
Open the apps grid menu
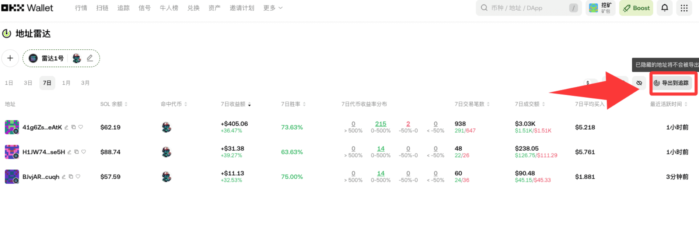point(684,8)
